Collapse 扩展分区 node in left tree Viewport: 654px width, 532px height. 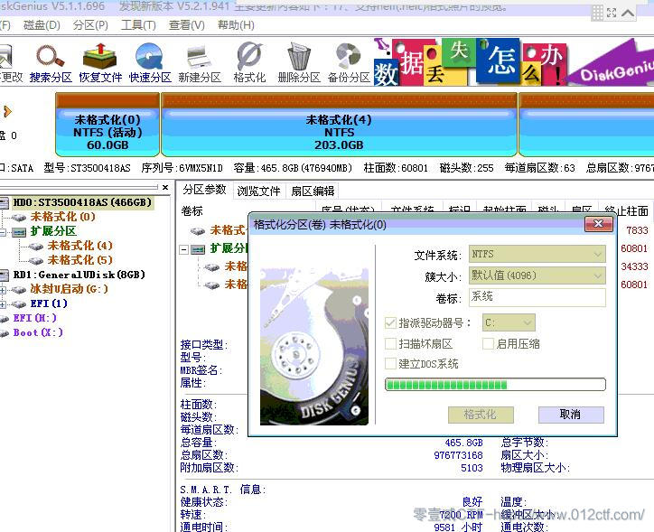3,232
